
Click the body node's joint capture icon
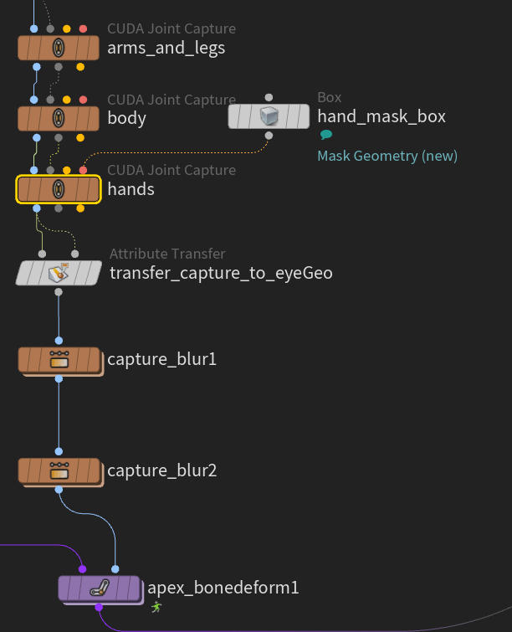click(x=59, y=119)
